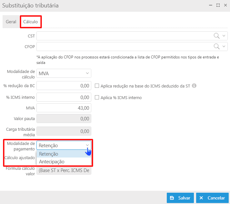Maximize the Substituição tributária dialog
Image resolution: width=230 pixels, height=204 pixels.
coord(218,5)
